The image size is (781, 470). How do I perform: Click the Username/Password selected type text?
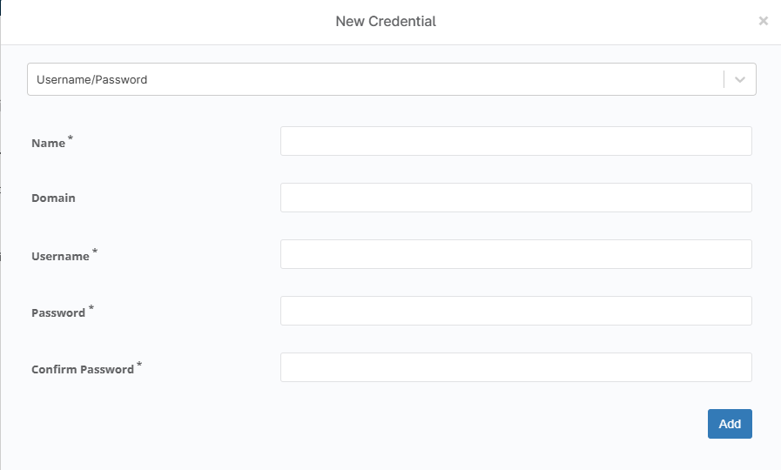92,79
